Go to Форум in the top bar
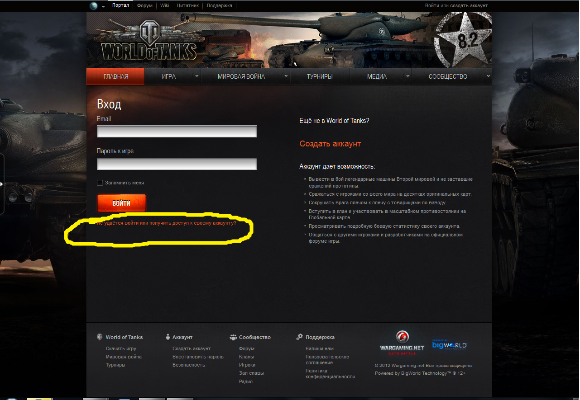The image size is (580, 400). click(145, 5)
